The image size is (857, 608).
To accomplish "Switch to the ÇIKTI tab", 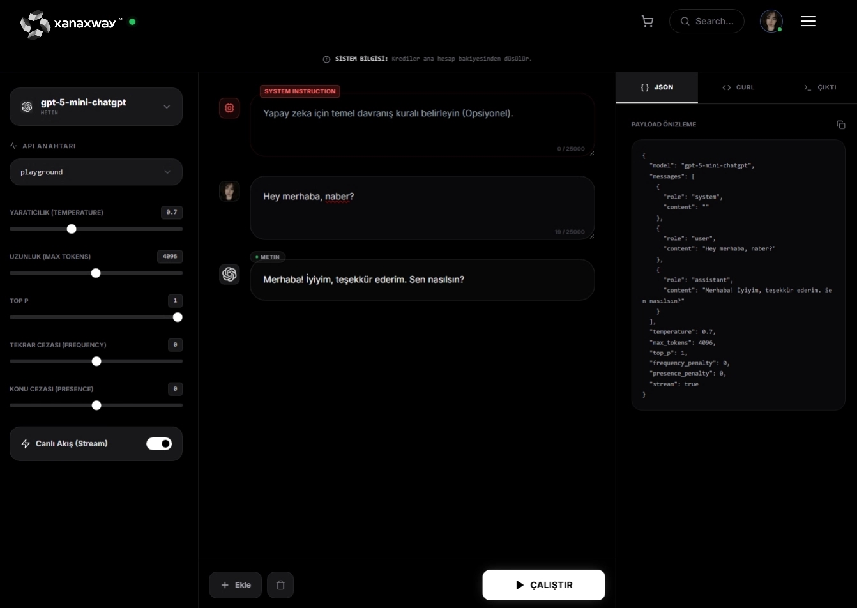I will click(820, 87).
